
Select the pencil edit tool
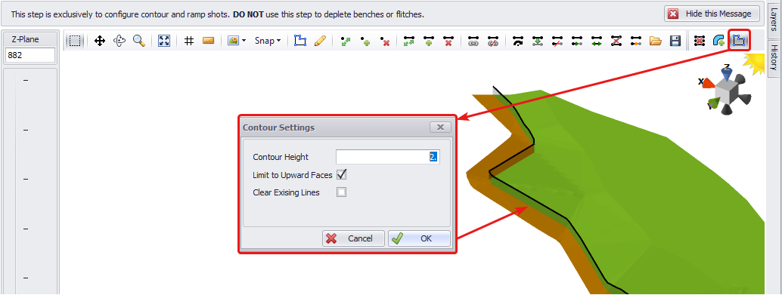click(320, 41)
